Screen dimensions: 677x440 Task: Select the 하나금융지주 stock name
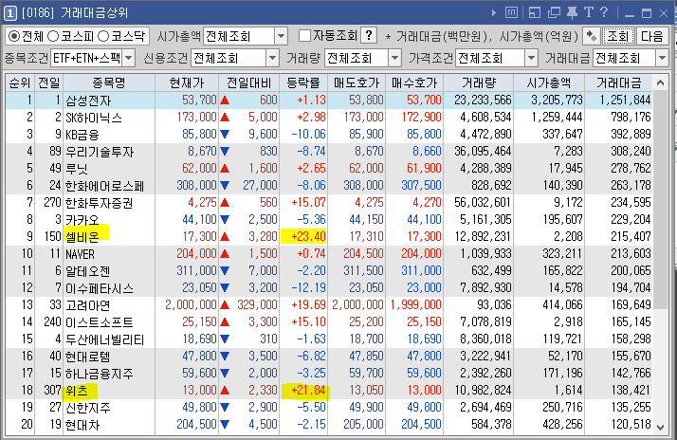coord(100,374)
